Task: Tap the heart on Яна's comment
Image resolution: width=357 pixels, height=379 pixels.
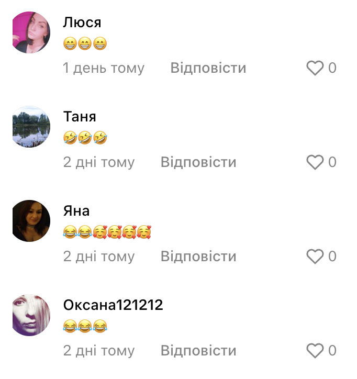Action: 315,257
